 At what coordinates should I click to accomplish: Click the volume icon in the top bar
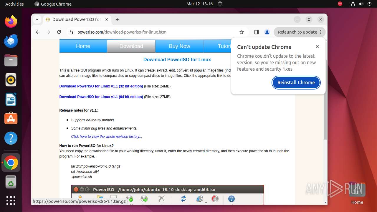pos(361,4)
